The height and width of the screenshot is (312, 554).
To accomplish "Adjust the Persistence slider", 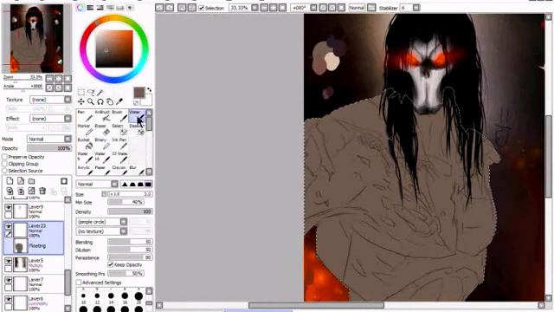I will click(130, 257).
